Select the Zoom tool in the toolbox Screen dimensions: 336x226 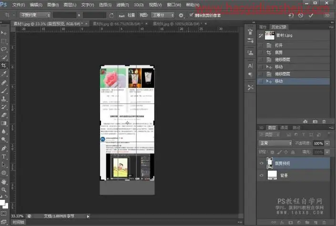click(4, 190)
